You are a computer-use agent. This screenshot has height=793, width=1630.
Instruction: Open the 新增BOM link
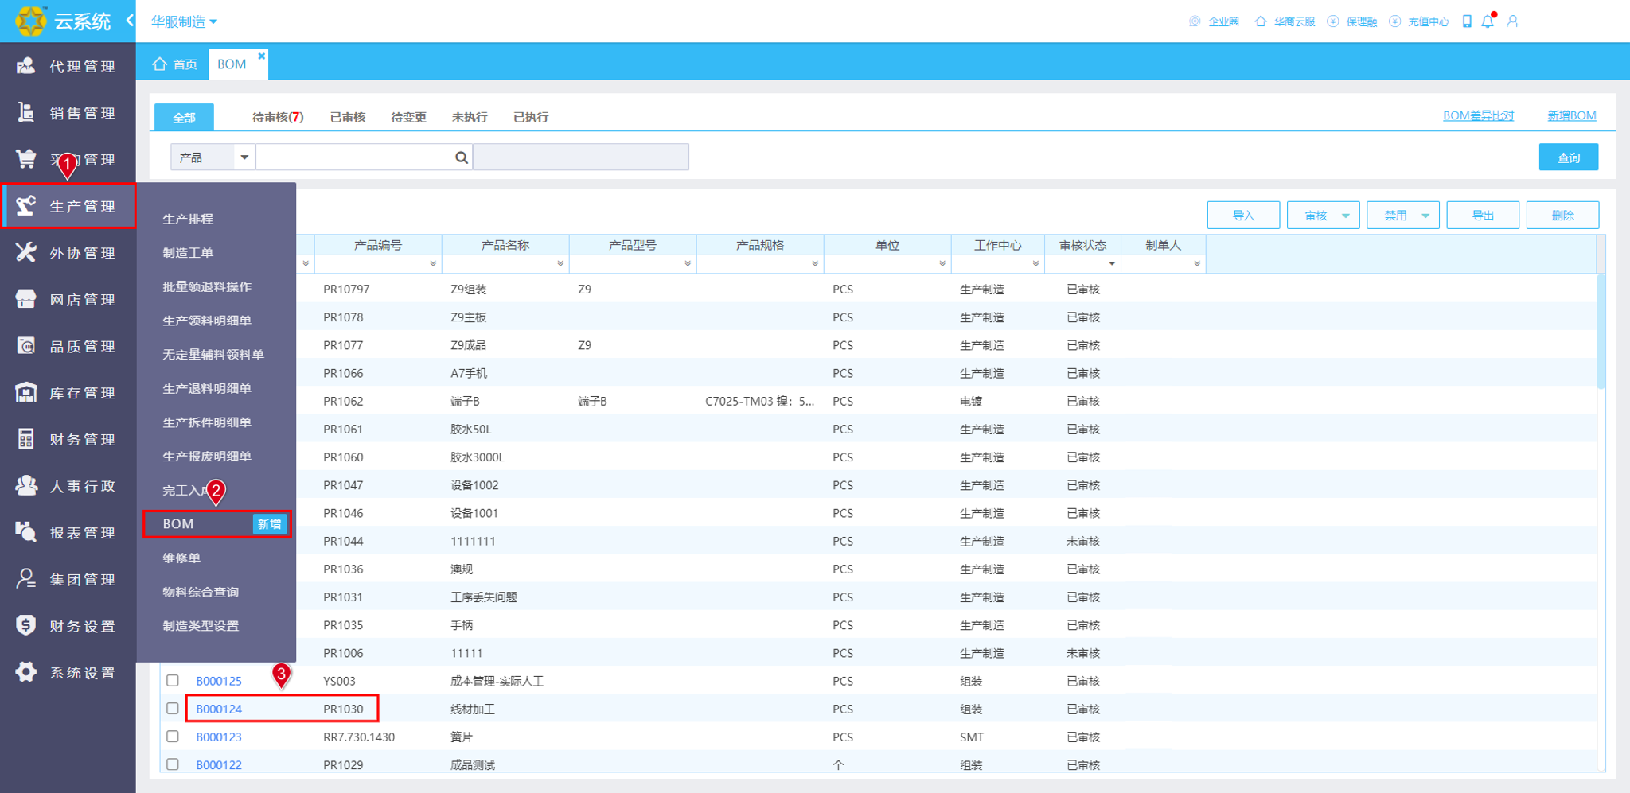1571,115
